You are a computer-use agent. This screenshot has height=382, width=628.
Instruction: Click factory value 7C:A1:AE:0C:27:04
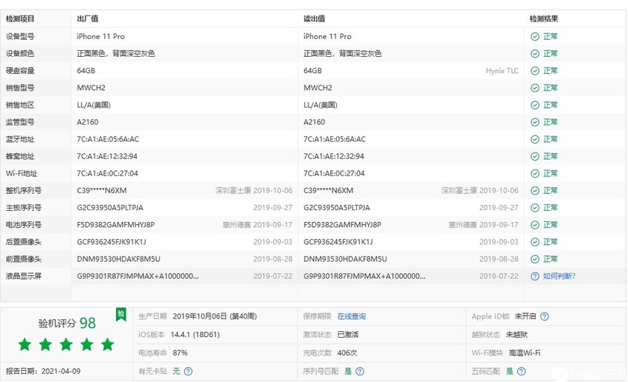pos(107,173)
